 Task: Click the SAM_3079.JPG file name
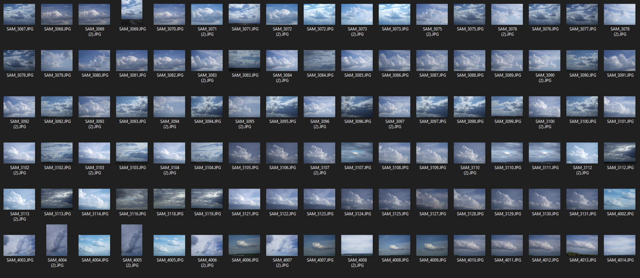point(57,75)
